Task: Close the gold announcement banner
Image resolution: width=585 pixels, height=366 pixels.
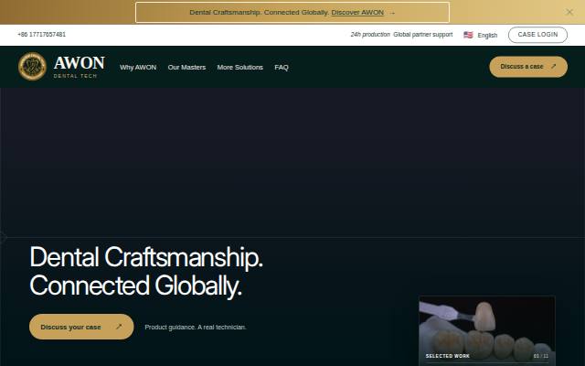Action: click(569, 12)
